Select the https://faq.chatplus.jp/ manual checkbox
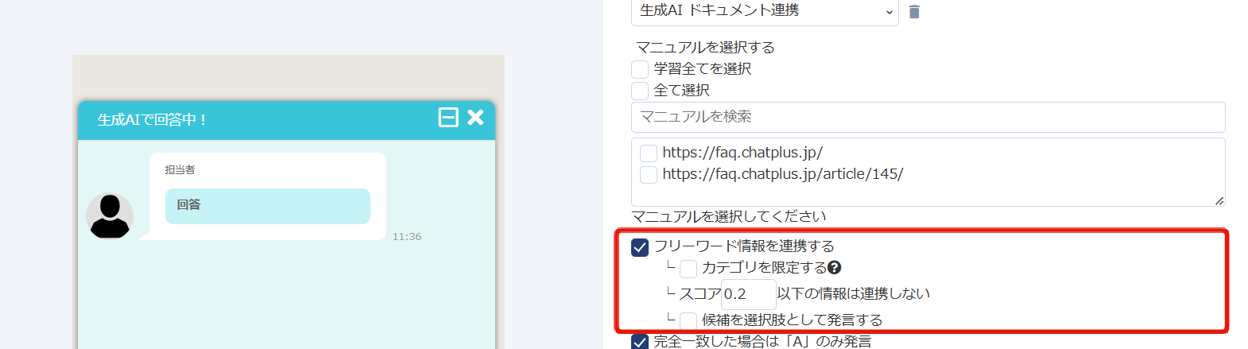Image resolution: width=1248 pixels, height=349 pixels. (x=649, y=153)
